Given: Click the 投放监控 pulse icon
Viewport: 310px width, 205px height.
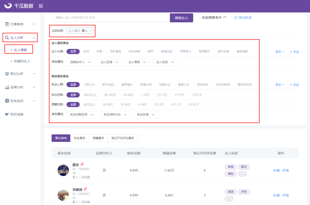Looking at the screenshot, I should point(7,101).
